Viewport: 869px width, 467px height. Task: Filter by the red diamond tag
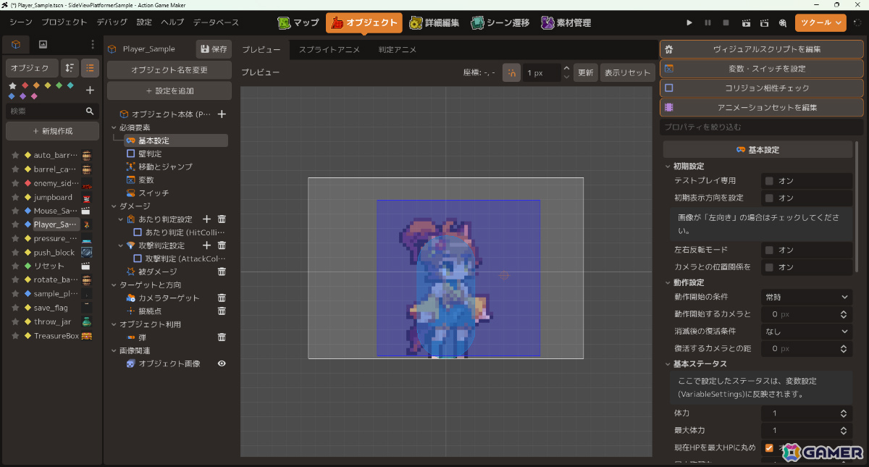(25, 85)
